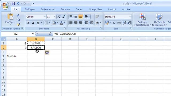Switch to the Ansicht tab
Viewport: 171px width, 96px height.
(112, 9)
